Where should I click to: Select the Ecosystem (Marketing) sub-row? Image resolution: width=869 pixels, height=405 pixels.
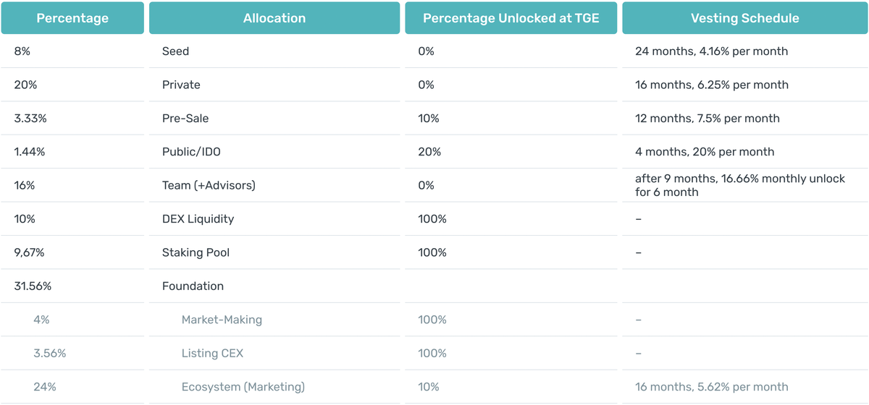[x=243, y=387]
